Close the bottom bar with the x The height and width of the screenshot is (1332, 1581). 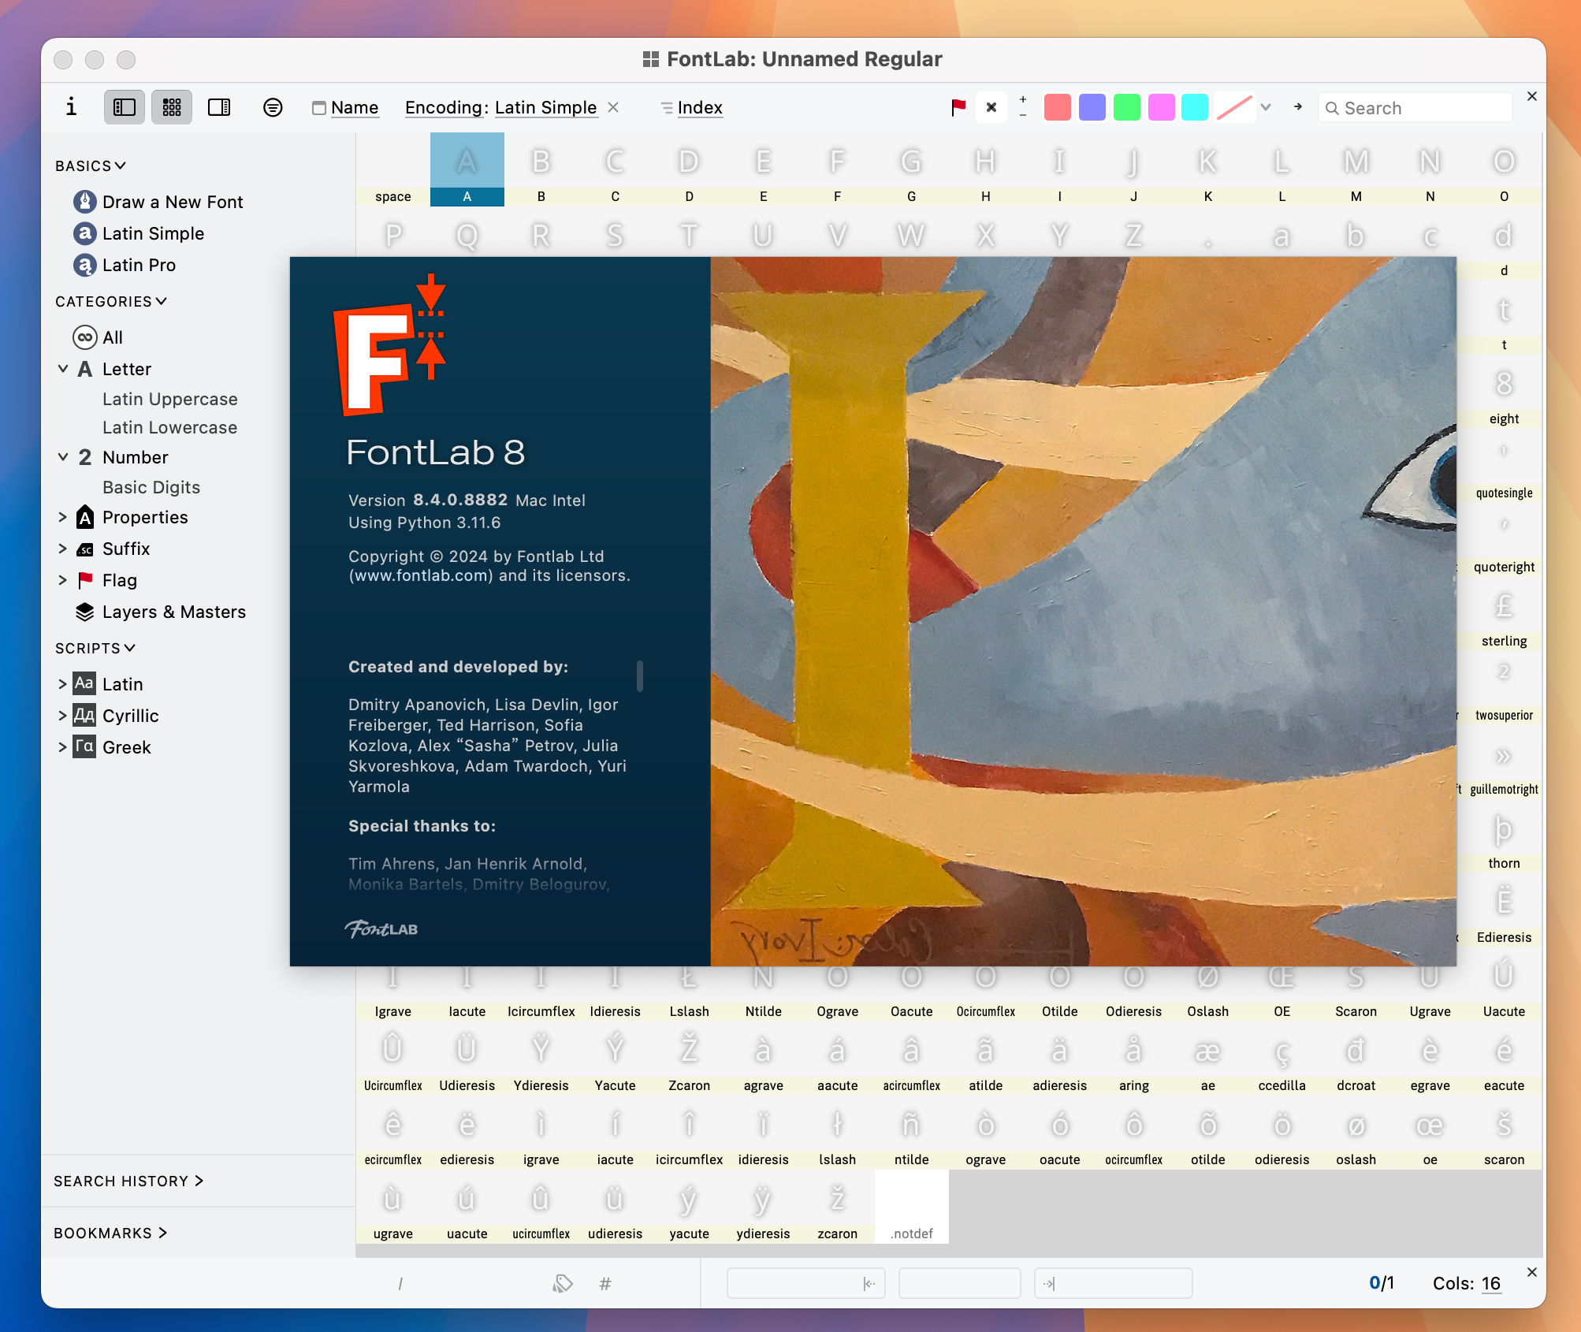pos(1532,1272)
